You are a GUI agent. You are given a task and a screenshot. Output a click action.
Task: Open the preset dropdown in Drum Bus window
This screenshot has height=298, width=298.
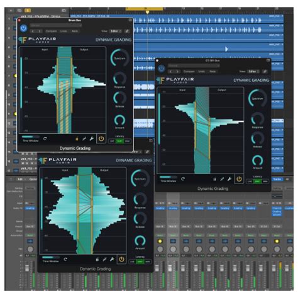point(56,25)
